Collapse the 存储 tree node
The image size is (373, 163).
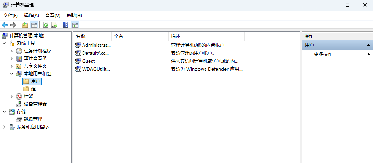(4, 112)
